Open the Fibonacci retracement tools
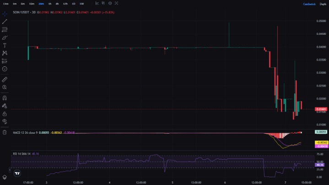Viewport: 329px width, 185px height. [5, 29]
